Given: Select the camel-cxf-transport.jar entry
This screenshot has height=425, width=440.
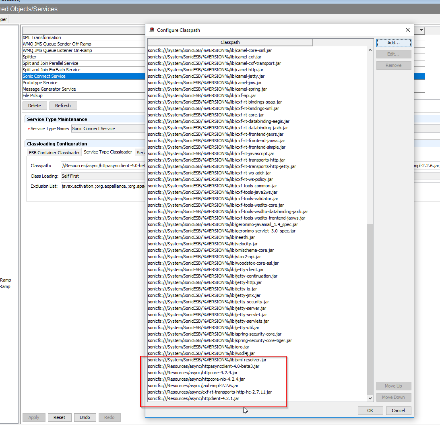Looking at the screenshot, I should (x=215, y=63).
